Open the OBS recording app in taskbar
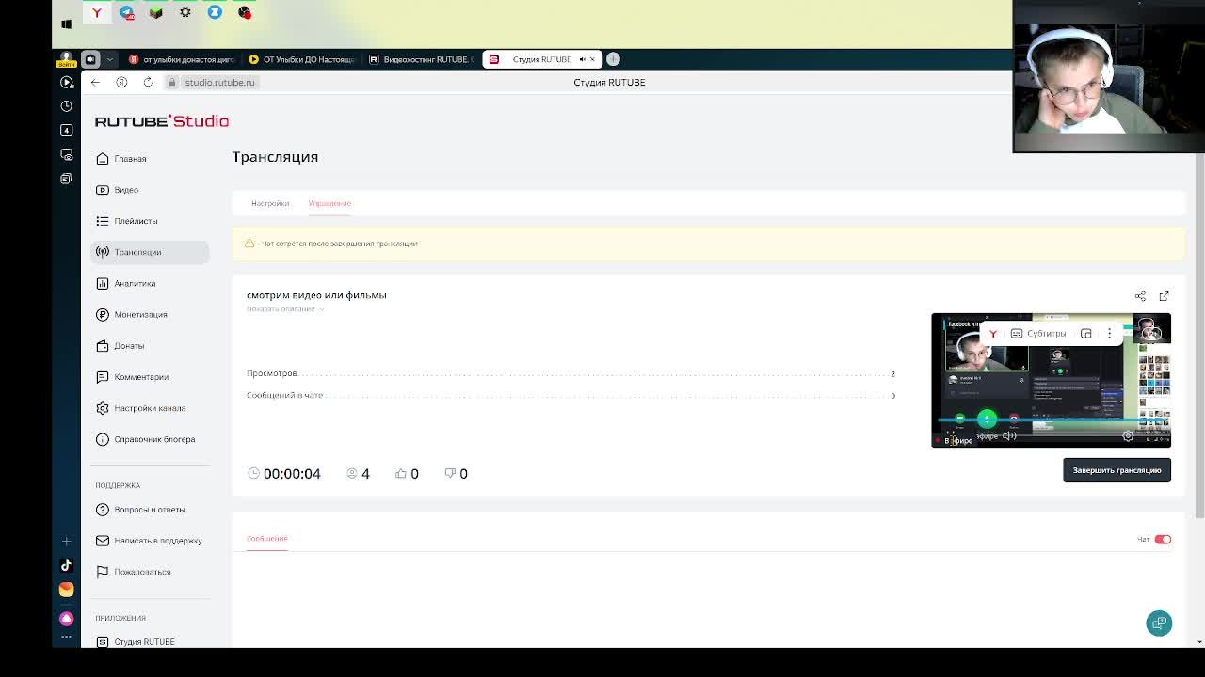 245,12
